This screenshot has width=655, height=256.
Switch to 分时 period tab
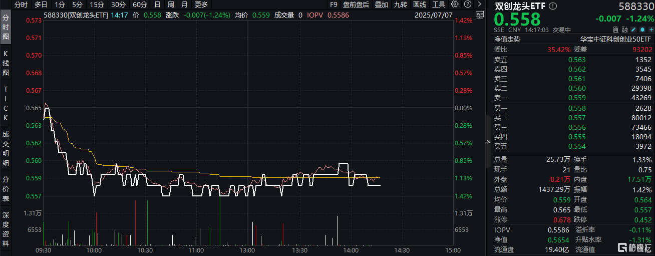click(x=21, y=5)
